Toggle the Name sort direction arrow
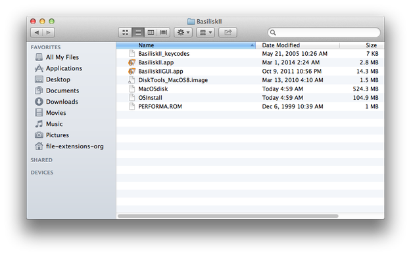The height and width of the screenshot is (256, 411). (x=252, y=45)
